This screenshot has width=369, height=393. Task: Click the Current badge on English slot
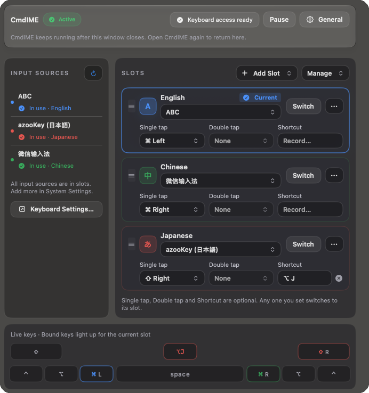click(x=260, y=97)
